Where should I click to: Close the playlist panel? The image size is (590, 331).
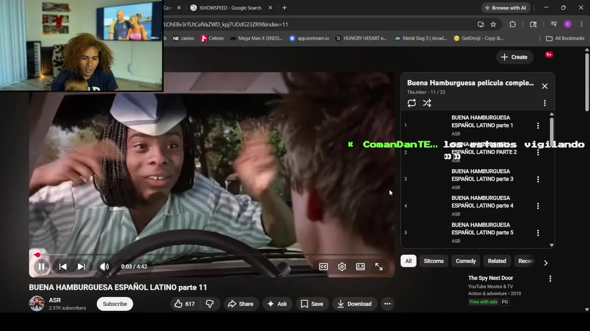coord(545,86)
